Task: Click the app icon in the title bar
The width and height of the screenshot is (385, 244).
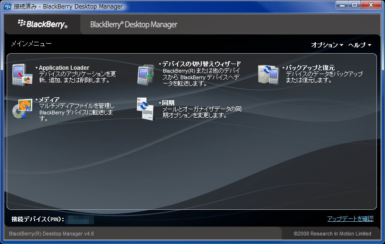Action: [8, 7]
